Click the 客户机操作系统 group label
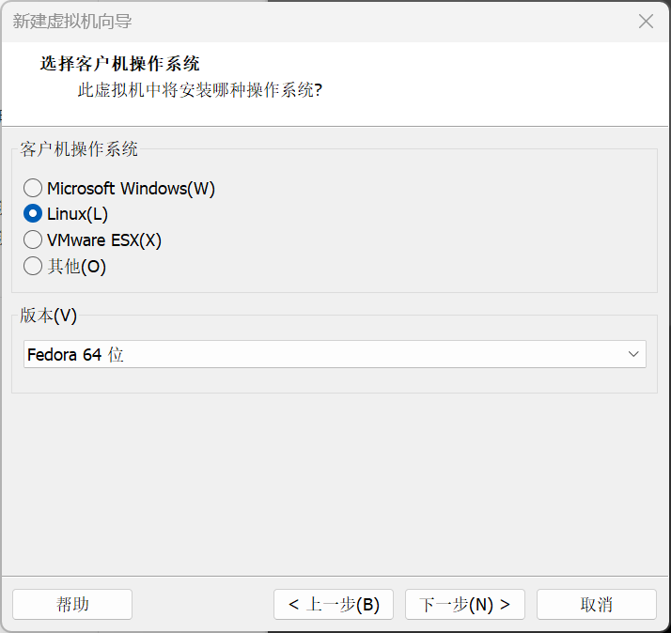Screen dimensions: 671x633 tap(79, 148)
